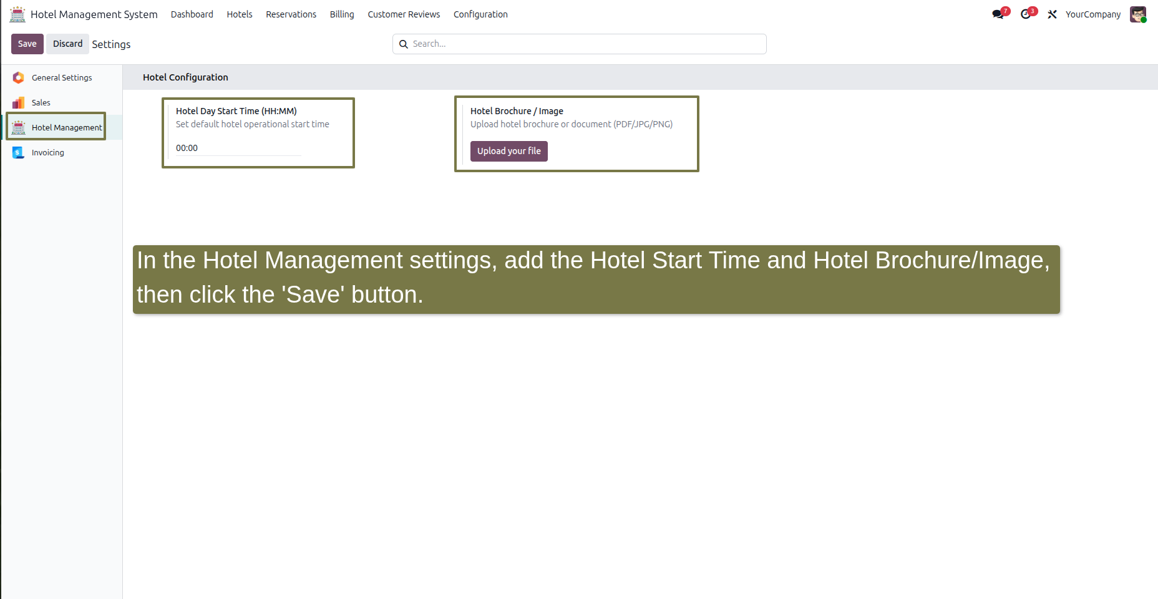Focus the settings Search field
Screen dimensions: 1158x599
point(579,44)
